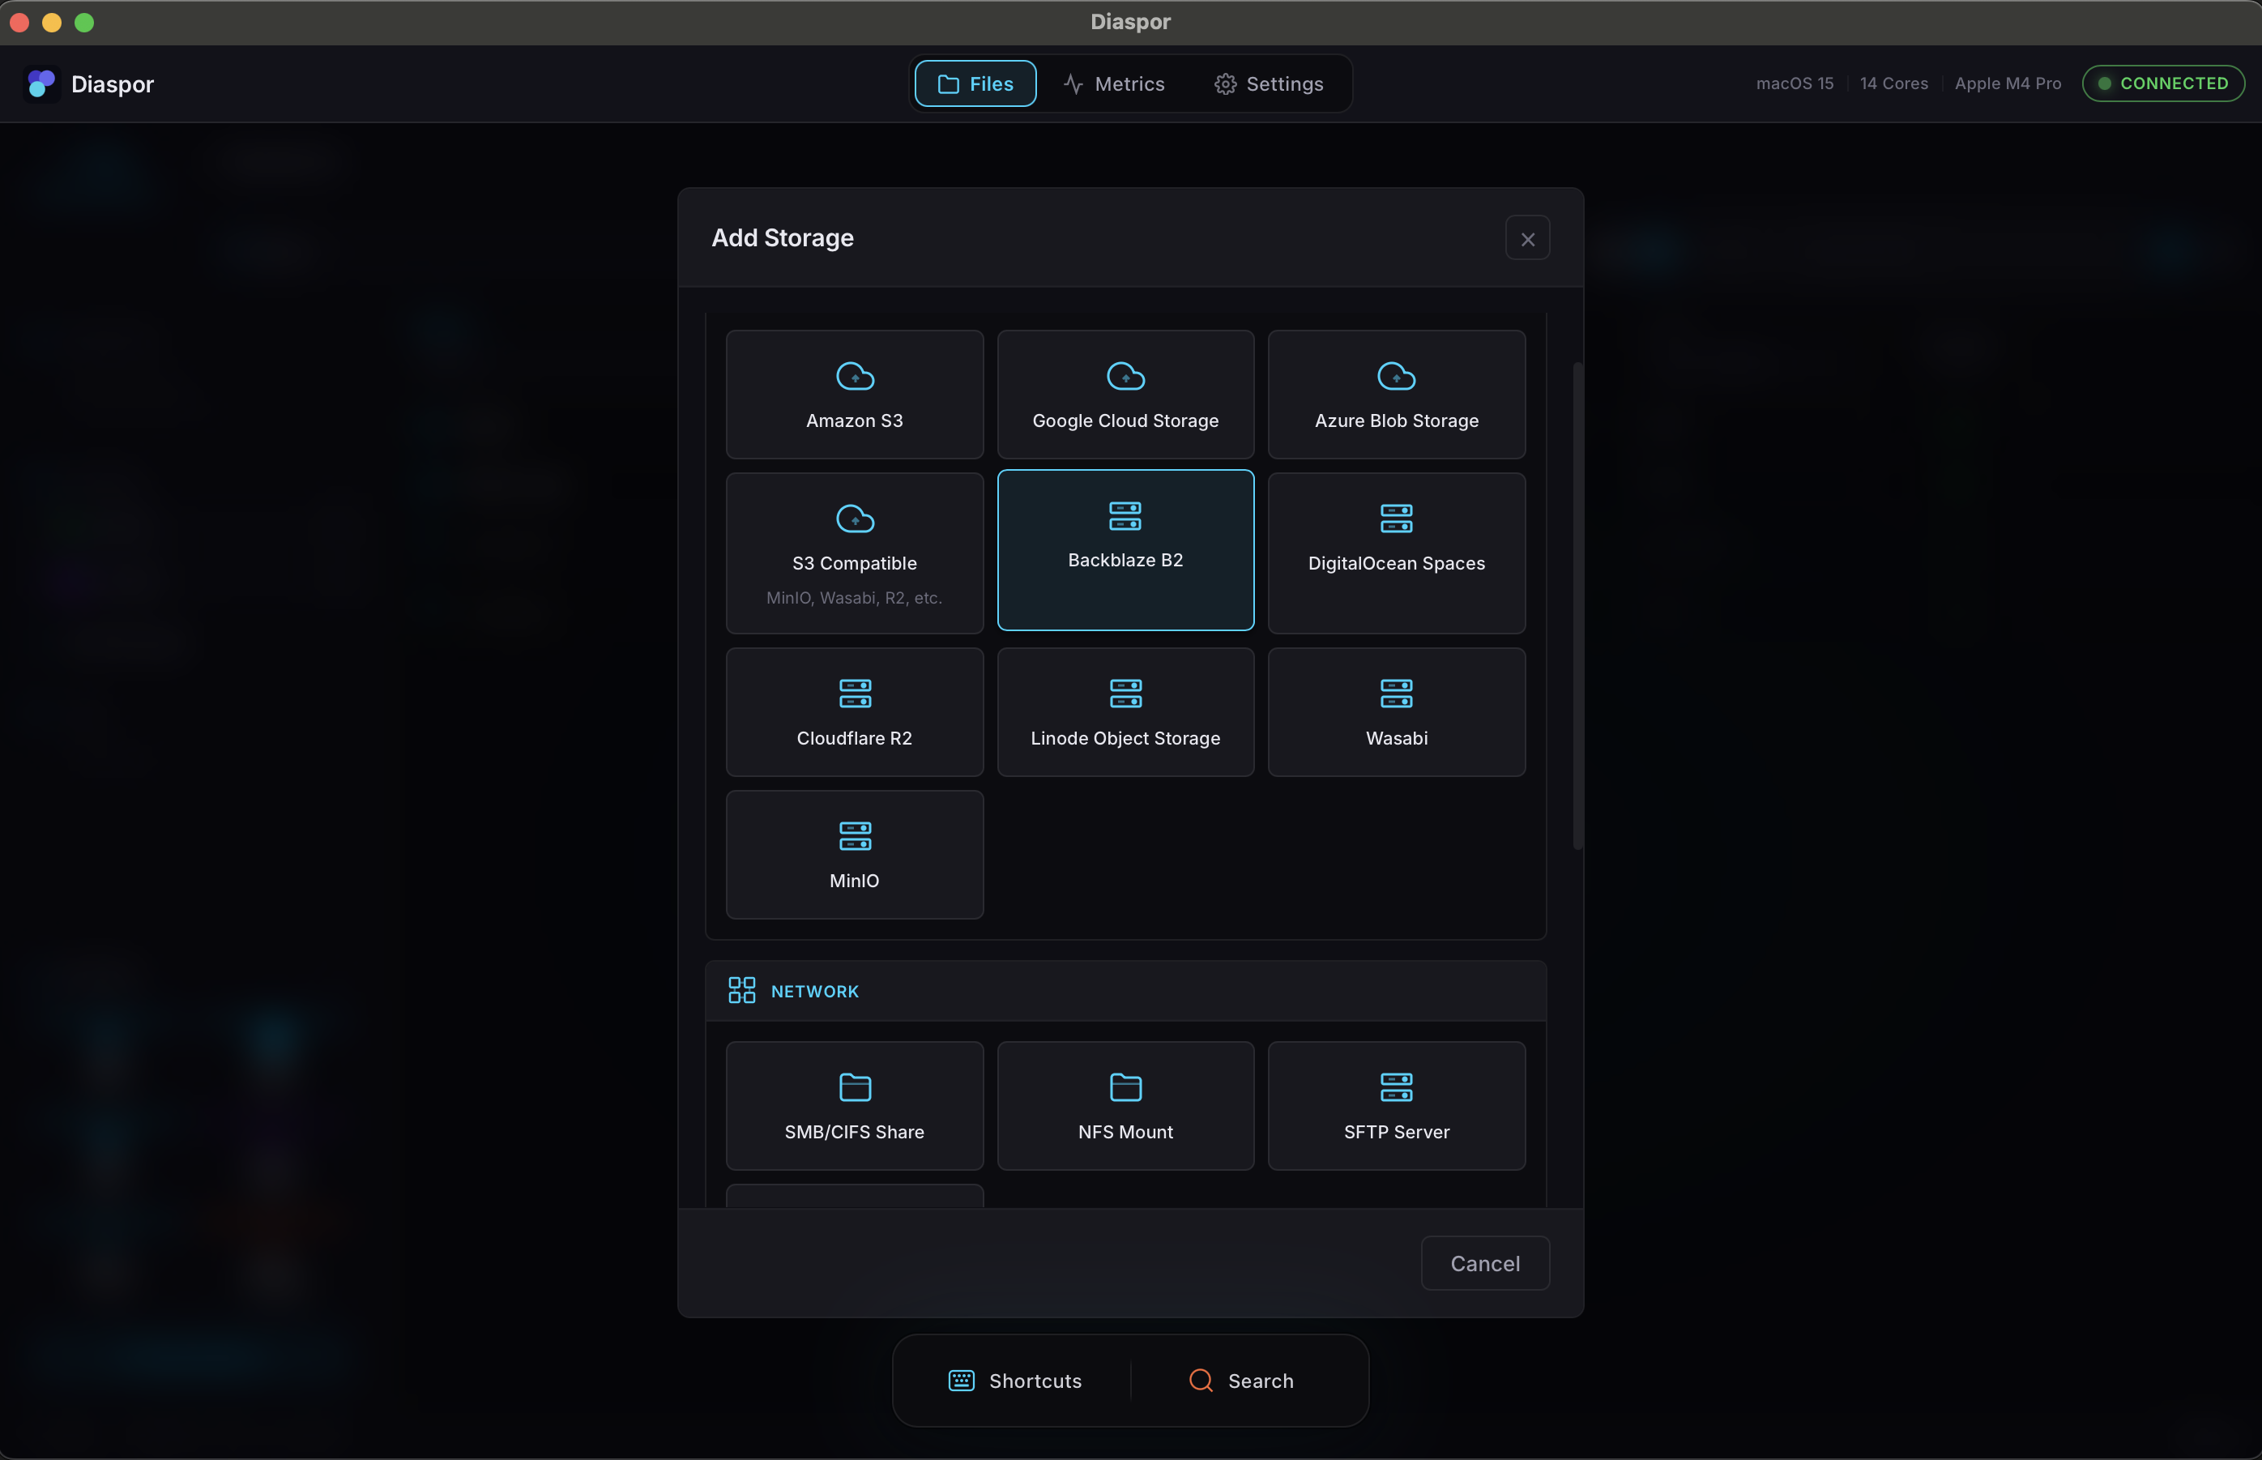Click the Files folder icon
2262x1460 pixels.
pyautogui.click(x=948, y=84)
